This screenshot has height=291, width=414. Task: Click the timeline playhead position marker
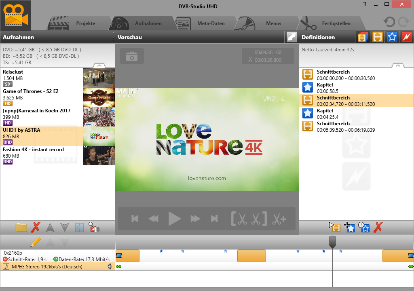pyautogui.click(x=332, y=242)
